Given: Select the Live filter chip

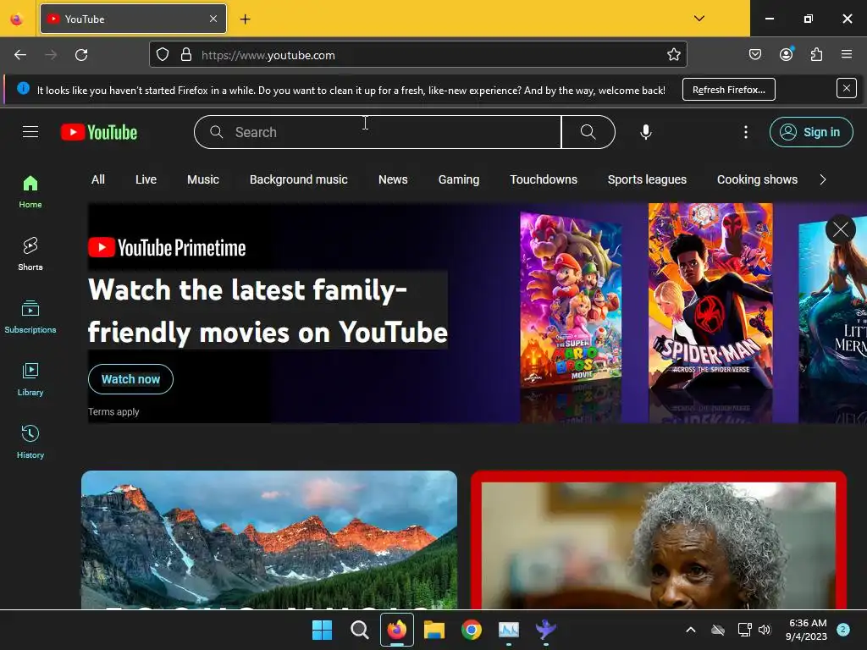Looking at the screenshot, I should coord(146,179).
